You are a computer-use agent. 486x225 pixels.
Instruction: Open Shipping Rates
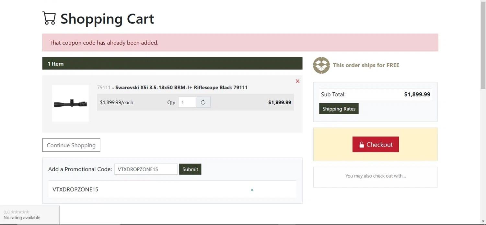pos(339,109)
